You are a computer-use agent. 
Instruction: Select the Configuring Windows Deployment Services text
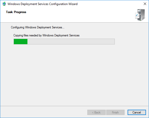[x=38, y=27]
